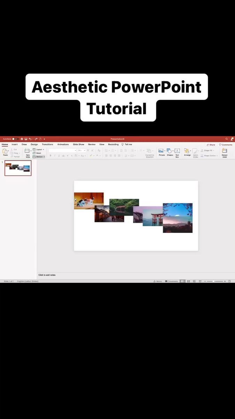235x419 pixels.
Task: Click the Reset slide button
Action: (x=37, y=153)
